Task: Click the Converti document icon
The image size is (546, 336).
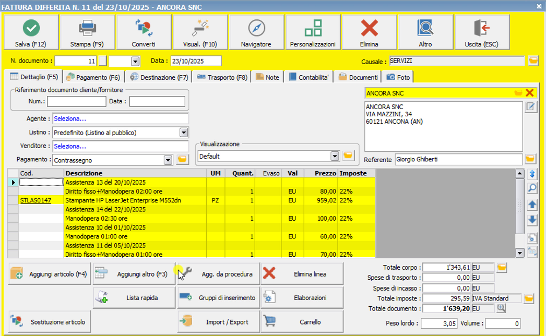Action: [x=143, y=32]
